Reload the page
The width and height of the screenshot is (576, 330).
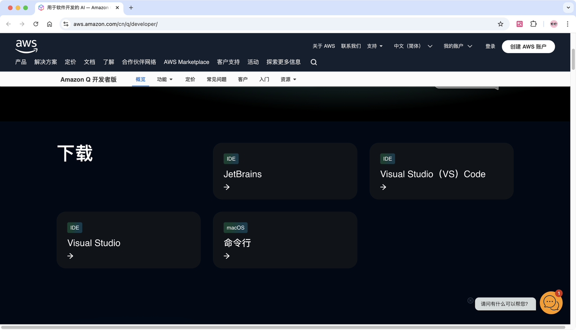[36, 24]
